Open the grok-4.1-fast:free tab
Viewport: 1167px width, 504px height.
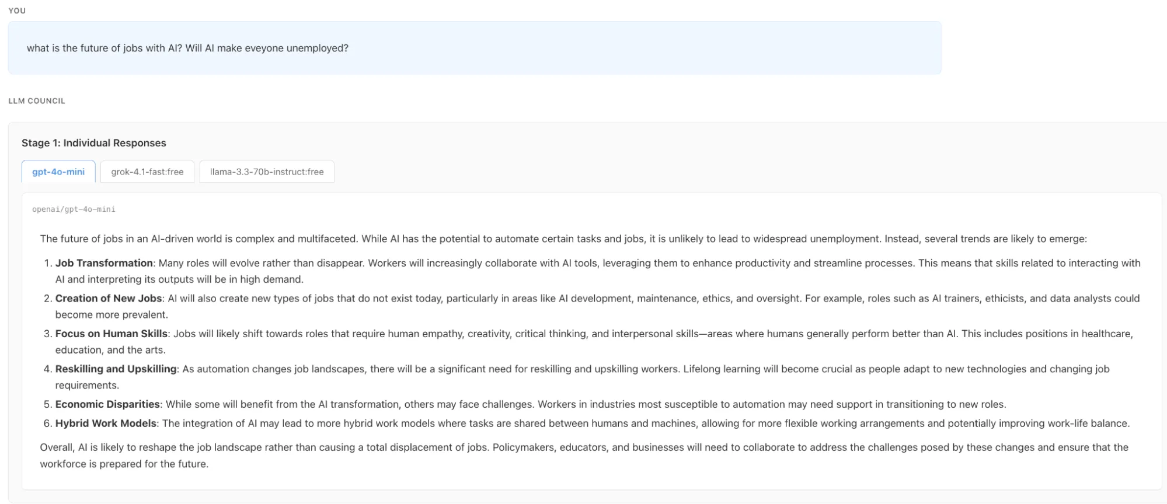tap(147, 172)
